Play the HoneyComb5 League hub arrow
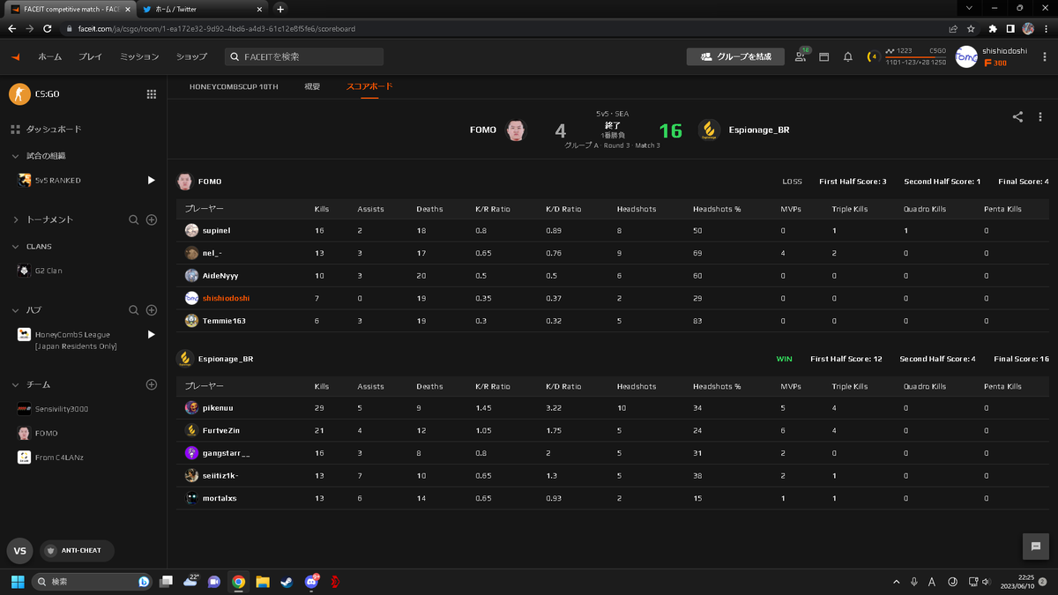This screenshot has width=1058, height=595. pyautogui.click(x=151, y=335)
